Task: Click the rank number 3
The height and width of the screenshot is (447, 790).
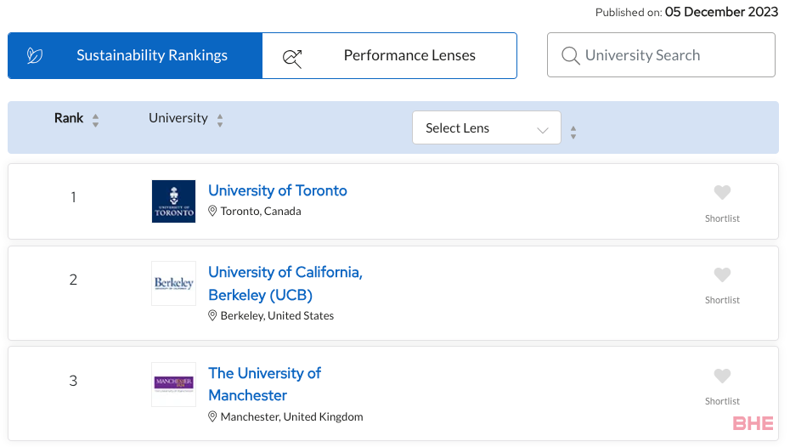Action: click(73, 381)
